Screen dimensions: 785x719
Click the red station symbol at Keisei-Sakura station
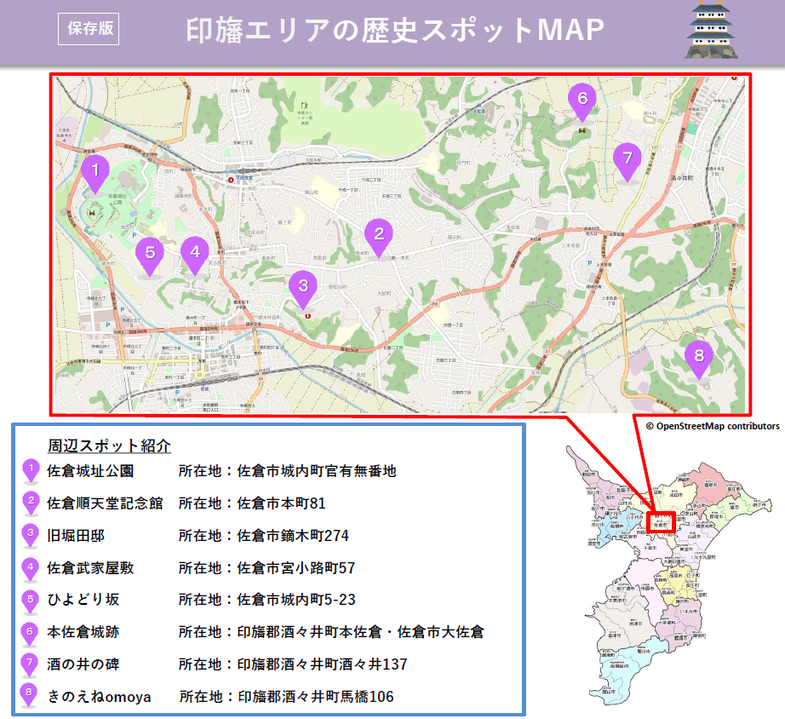click(232, 180)
